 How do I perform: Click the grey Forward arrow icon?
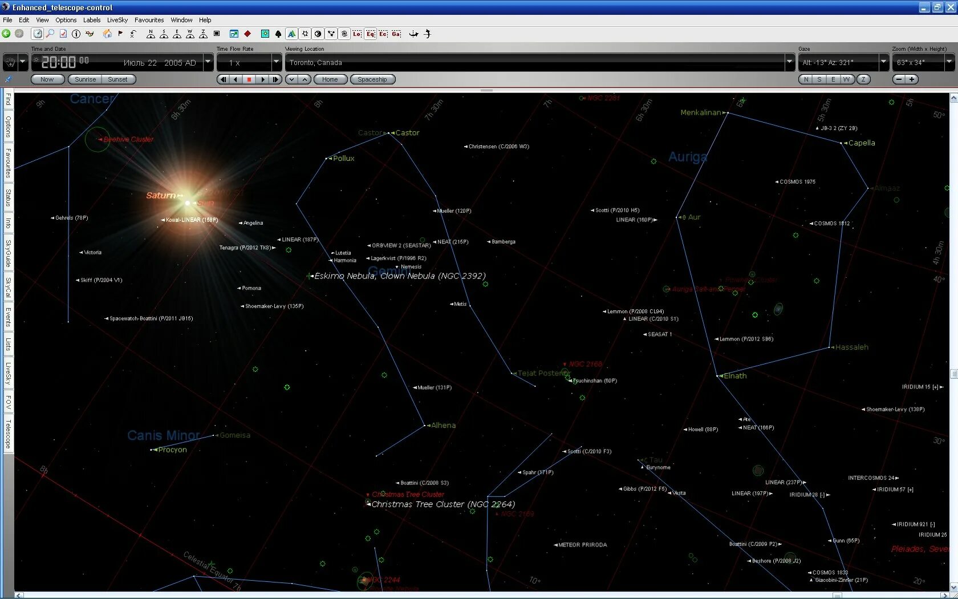[19, 34]
